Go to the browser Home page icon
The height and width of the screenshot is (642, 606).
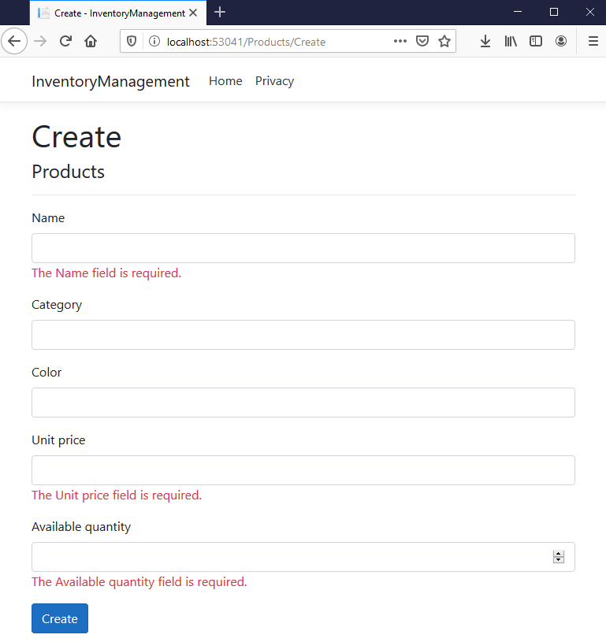click(x=91, y=41)
